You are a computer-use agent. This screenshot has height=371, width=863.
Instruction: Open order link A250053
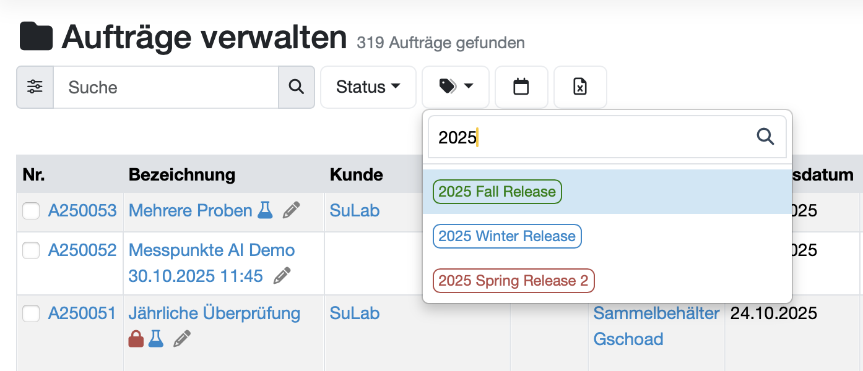coord(82,210)
